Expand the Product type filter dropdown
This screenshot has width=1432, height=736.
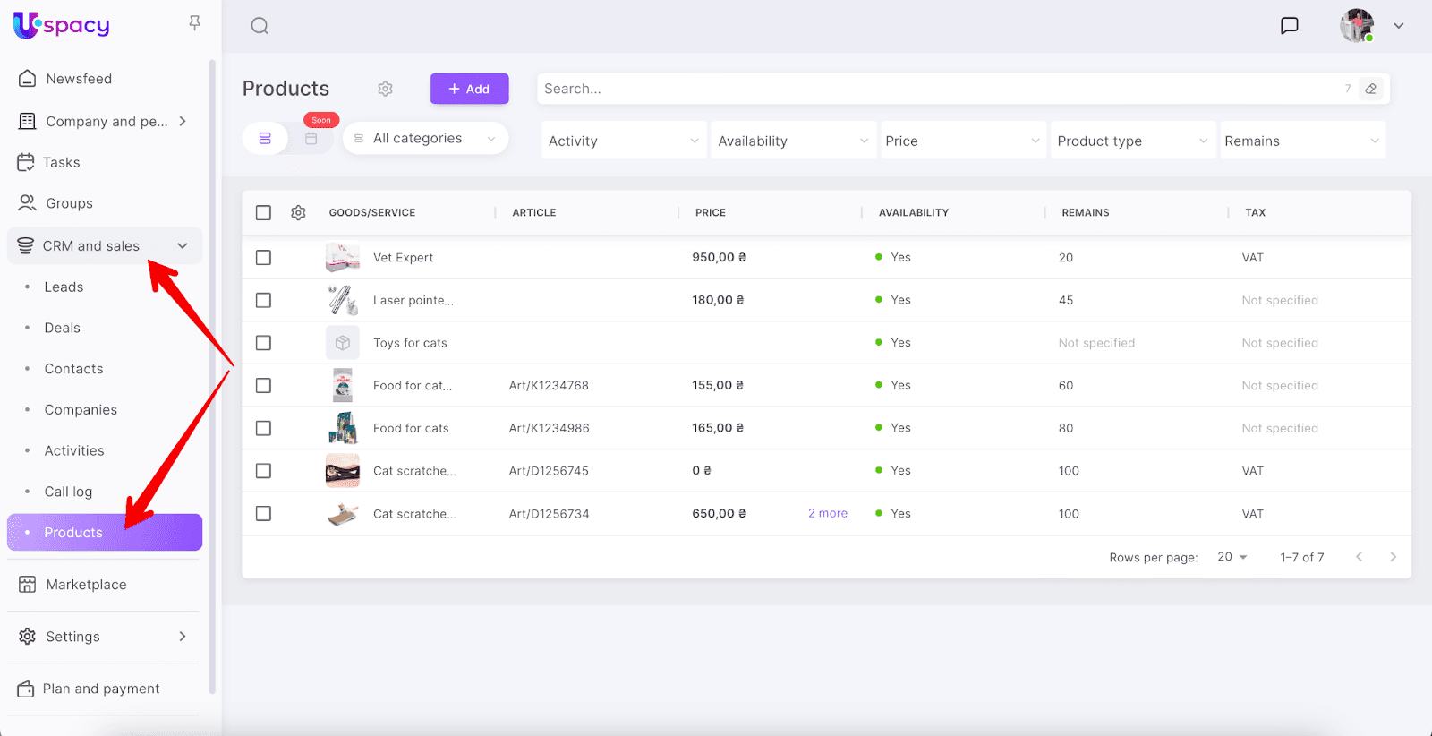click(x=1132, y=141)
